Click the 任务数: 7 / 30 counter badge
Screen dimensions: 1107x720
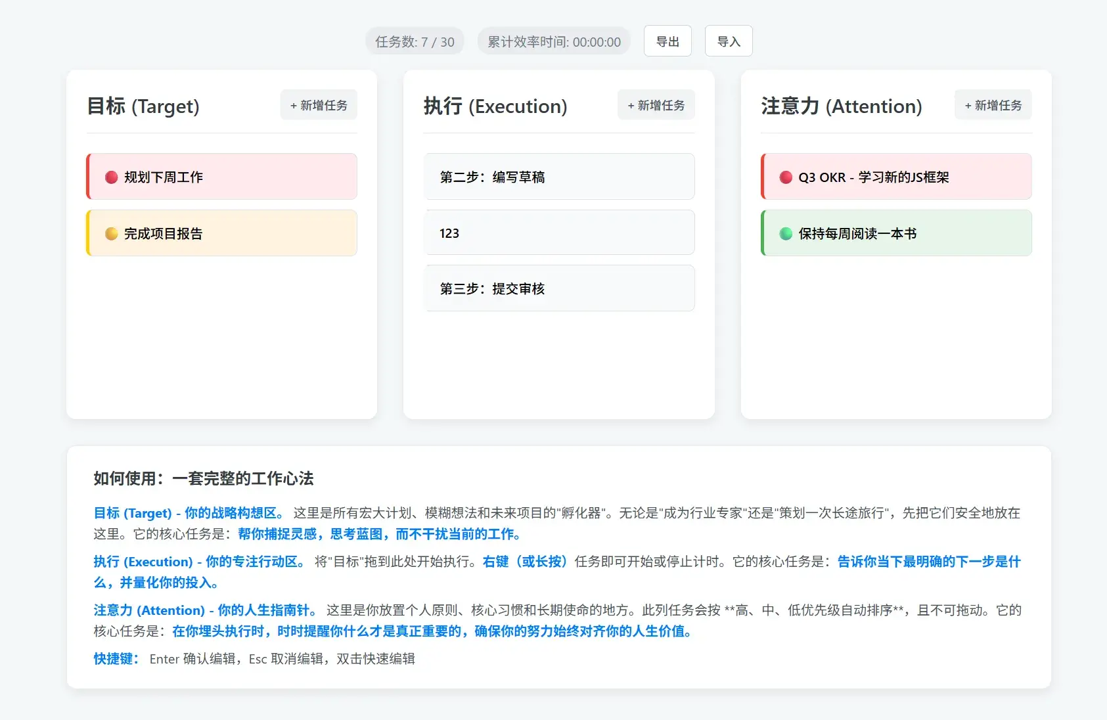(415, 41)
